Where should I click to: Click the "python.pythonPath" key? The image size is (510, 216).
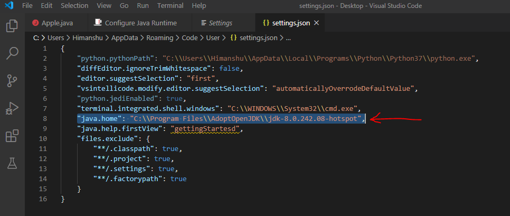coord(115,59)
